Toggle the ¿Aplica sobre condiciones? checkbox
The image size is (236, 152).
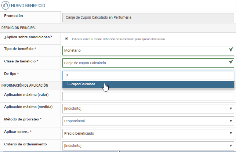click(x=66, y=38)
